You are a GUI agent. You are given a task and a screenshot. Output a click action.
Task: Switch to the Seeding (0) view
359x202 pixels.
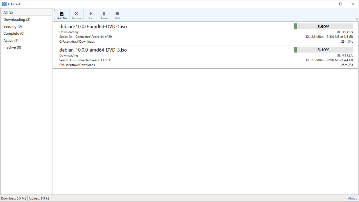tap(12, 26)
